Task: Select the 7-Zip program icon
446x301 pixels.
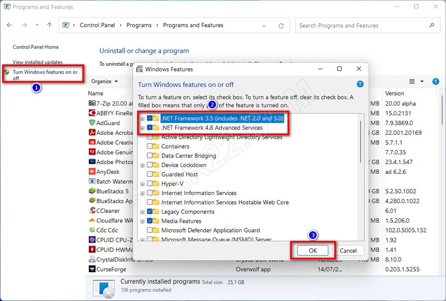Action: pos(92,103)
